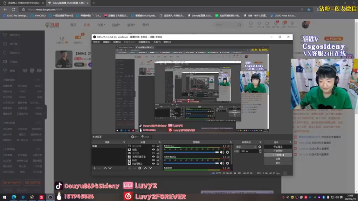Toggle visibility eye of the last source row
The height and width of the screenshot is (201, 358).
point(153,163)
